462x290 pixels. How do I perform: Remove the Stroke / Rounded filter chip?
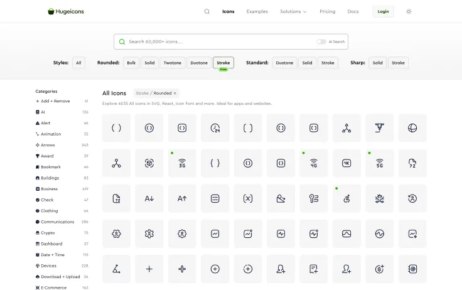point(175,93)
